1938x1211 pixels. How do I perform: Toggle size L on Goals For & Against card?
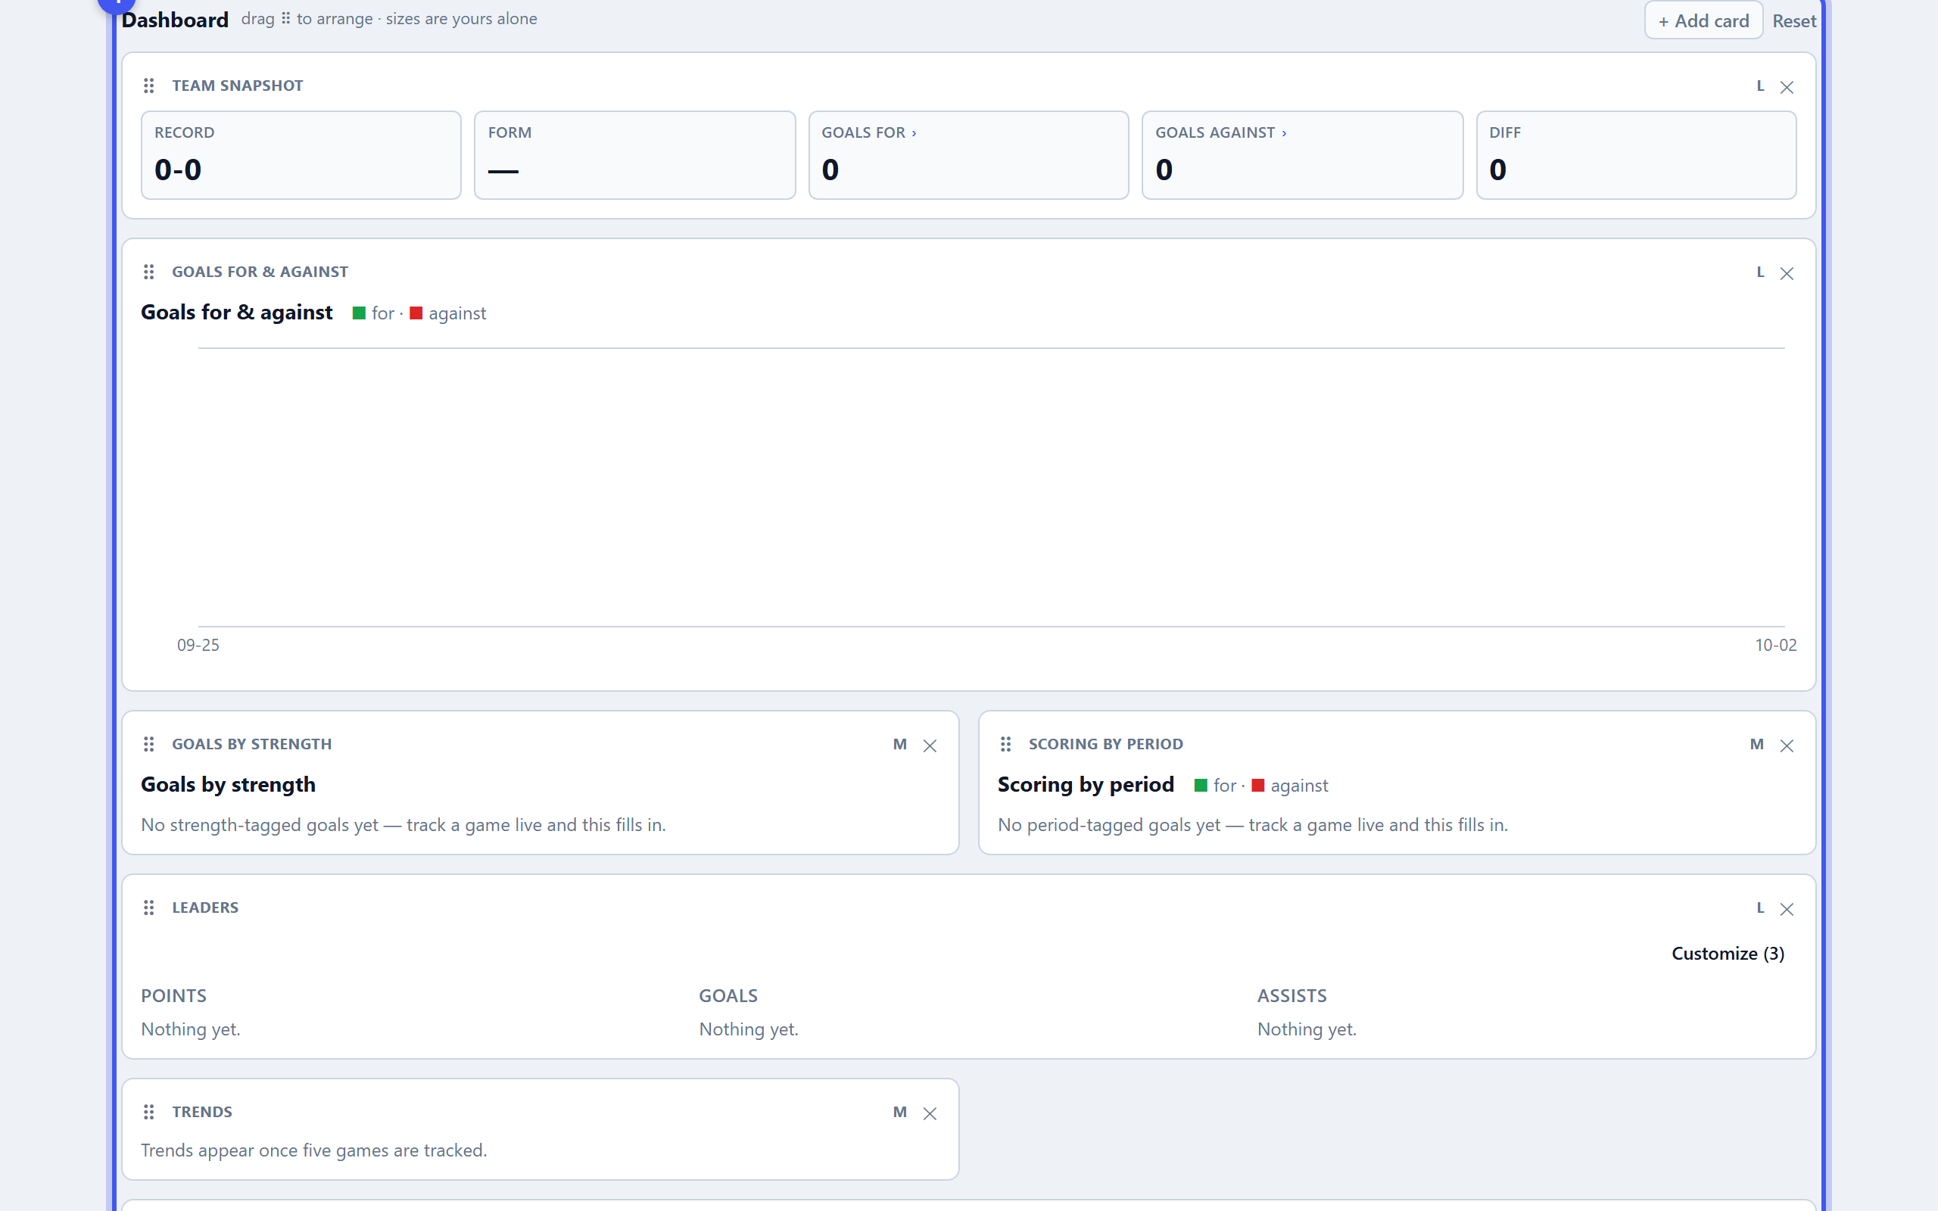click(1760, 272)
